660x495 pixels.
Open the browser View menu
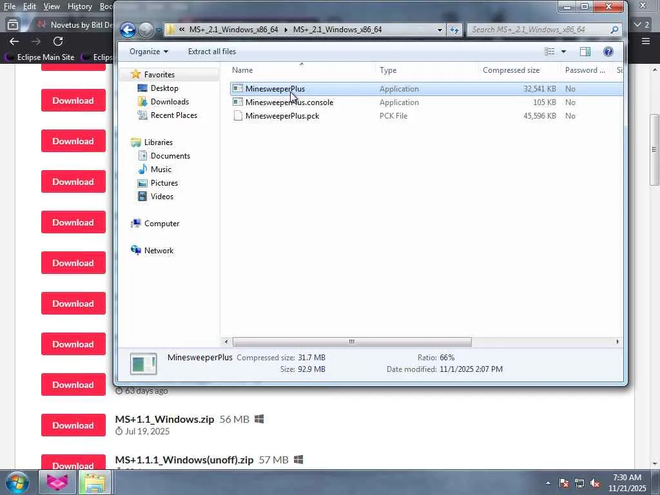click(52, 6)
